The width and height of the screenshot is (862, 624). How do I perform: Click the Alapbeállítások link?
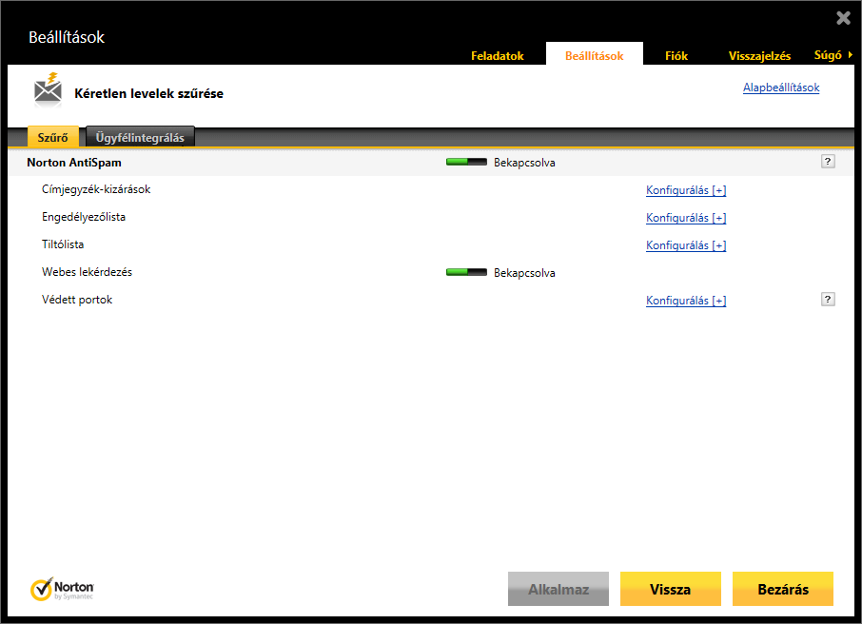coord(781,88)
